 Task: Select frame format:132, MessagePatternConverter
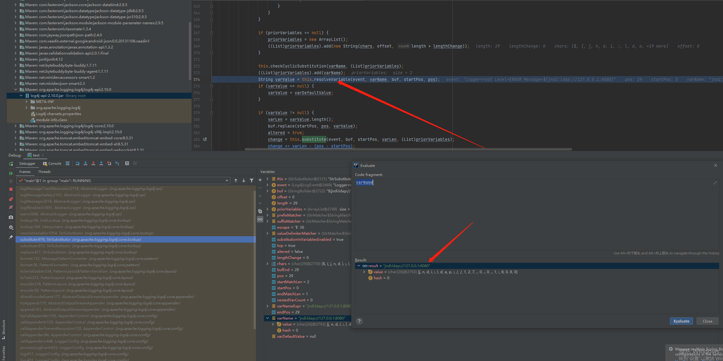point(136,259)
